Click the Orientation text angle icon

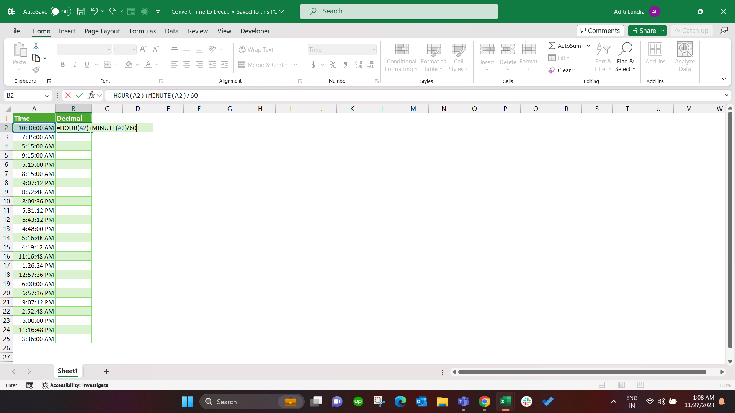coord(213,49)
